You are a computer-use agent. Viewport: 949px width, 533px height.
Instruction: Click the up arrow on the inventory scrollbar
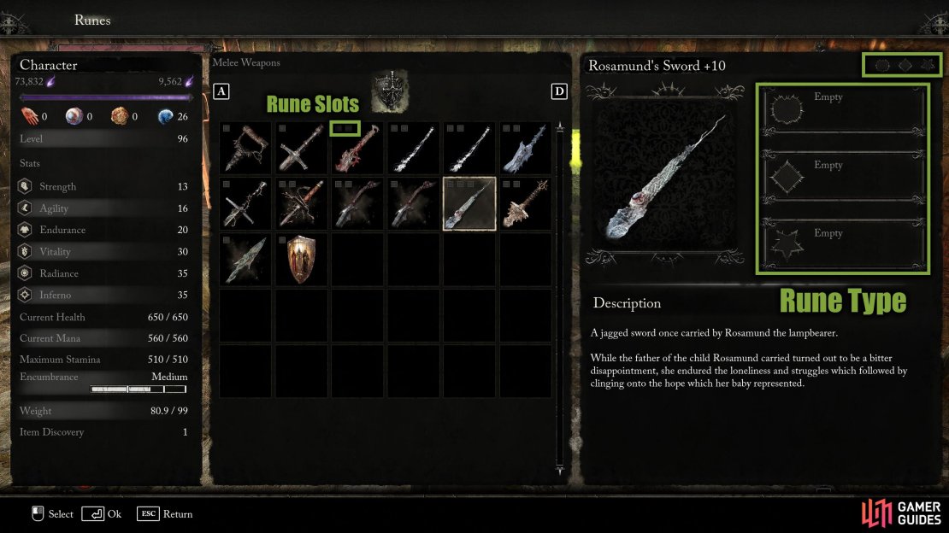pos(560,127)
